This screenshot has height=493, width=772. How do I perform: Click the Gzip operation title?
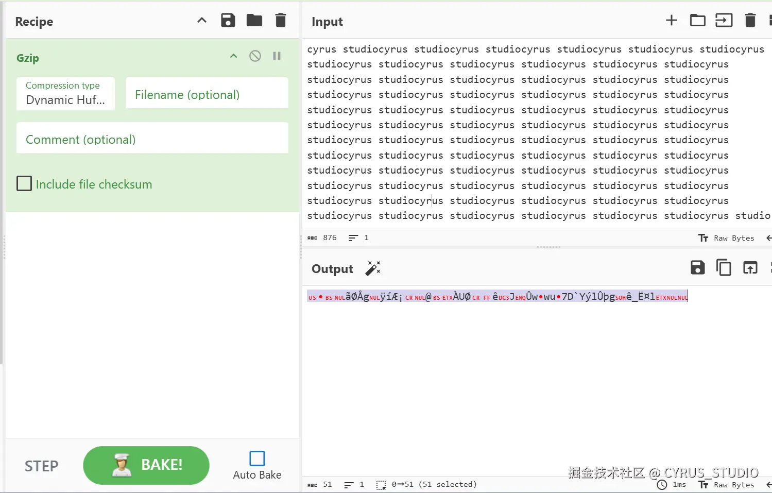point(28,58)
